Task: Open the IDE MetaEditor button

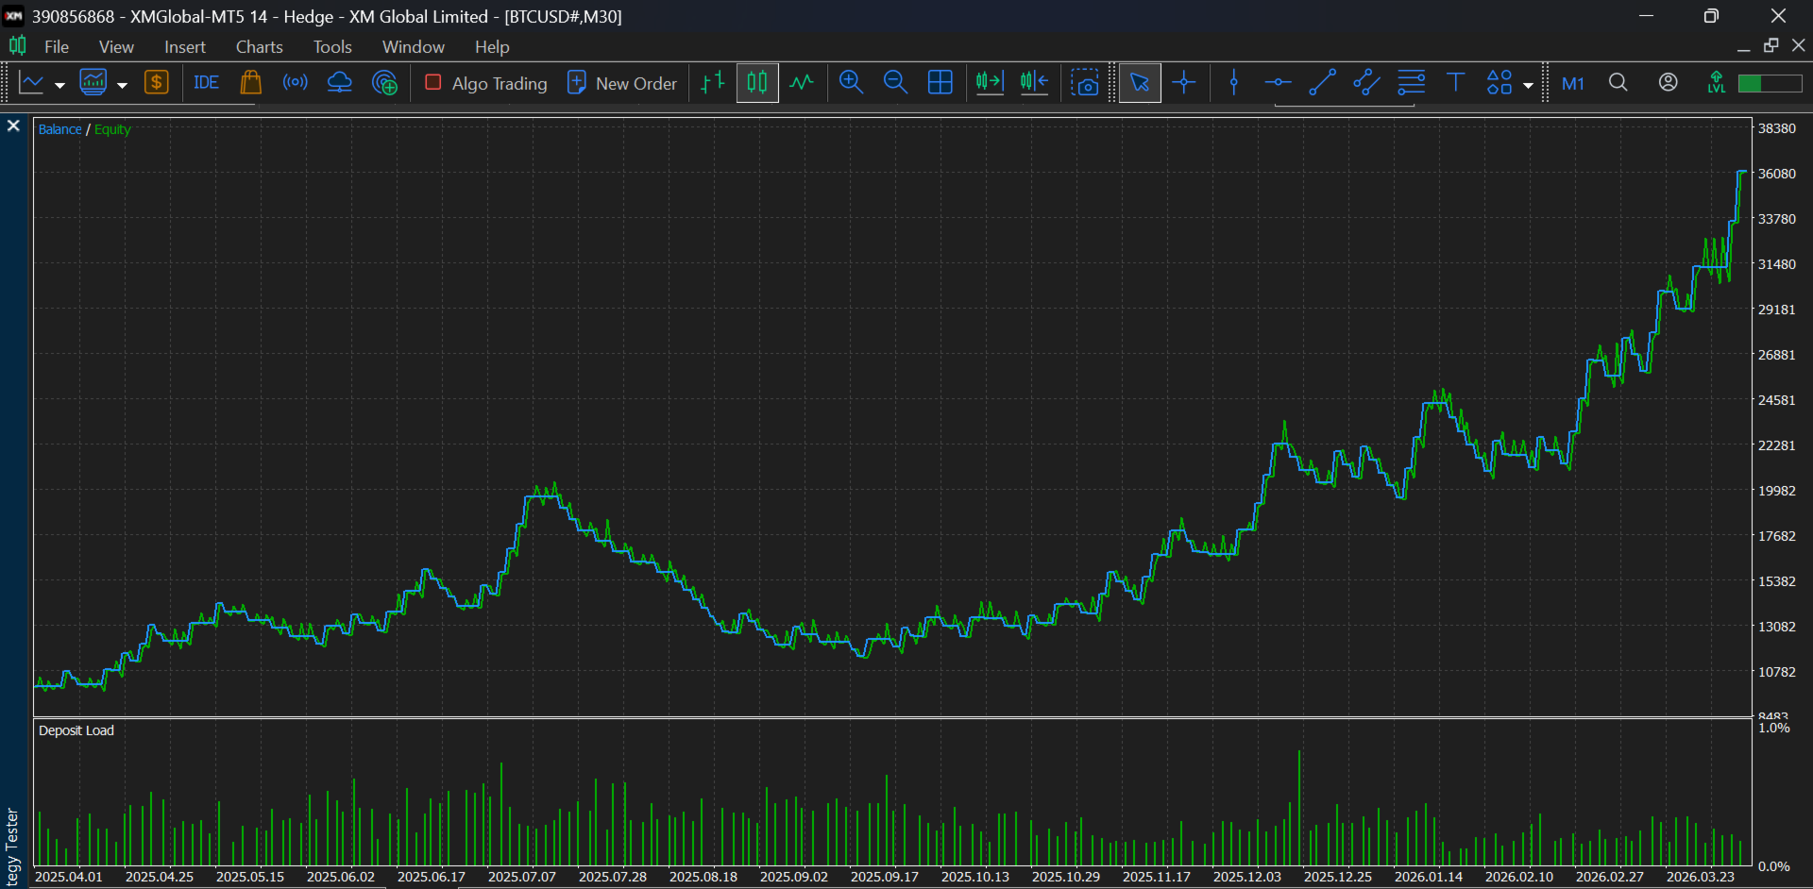Action: [206, 83]
